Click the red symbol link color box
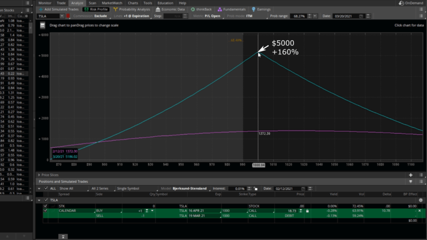The image size is (427, 240). [68, 16]
